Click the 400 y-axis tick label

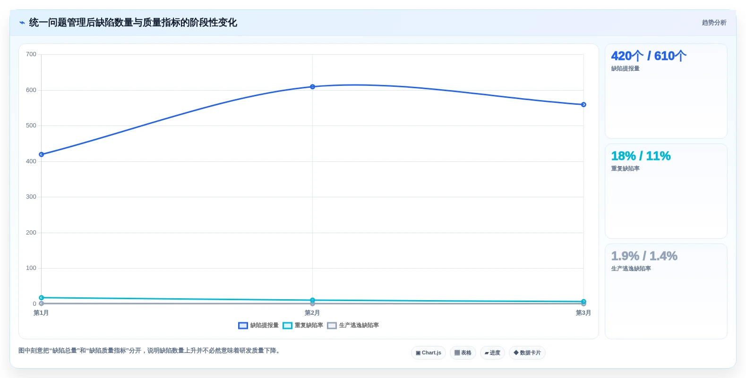(x=31, y=161)
